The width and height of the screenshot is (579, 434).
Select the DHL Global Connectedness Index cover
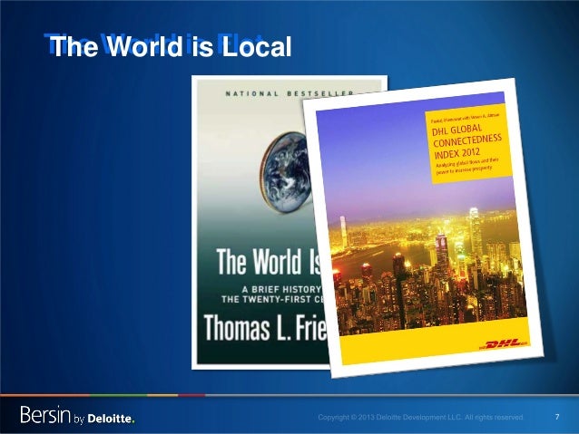[x=423, y=228]
